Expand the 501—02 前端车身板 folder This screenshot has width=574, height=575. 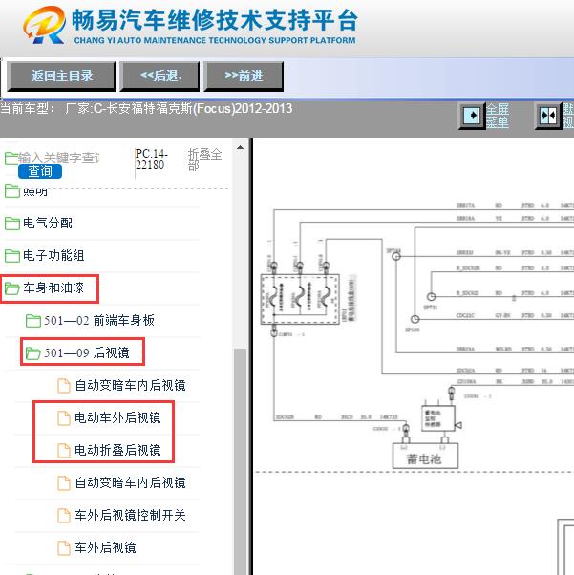99,321
